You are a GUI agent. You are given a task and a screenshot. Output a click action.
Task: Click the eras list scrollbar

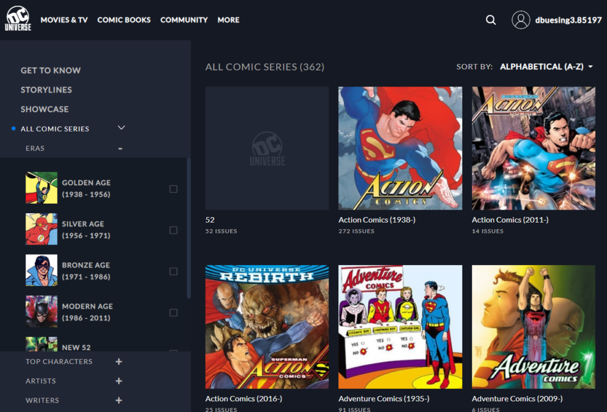click(189, 228)
